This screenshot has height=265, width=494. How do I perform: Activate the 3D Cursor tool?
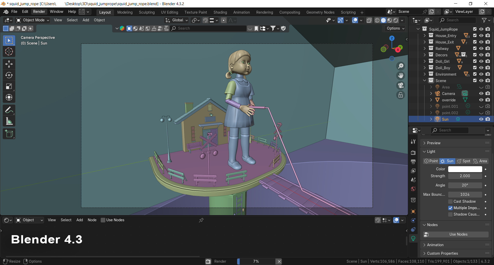pos(9,52)
